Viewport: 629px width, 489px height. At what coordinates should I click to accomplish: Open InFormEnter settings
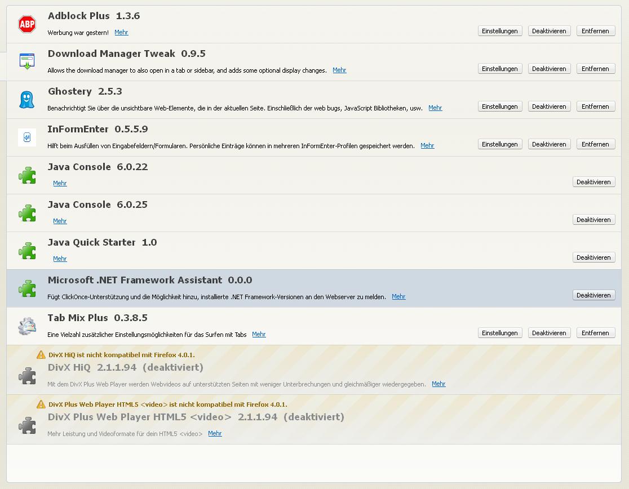(x=500, y=144)
